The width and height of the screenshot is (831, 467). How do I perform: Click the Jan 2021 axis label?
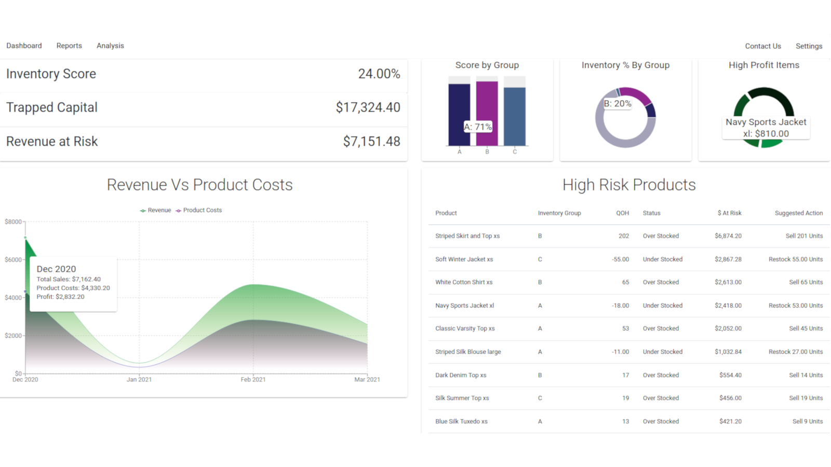pos(139,380)
